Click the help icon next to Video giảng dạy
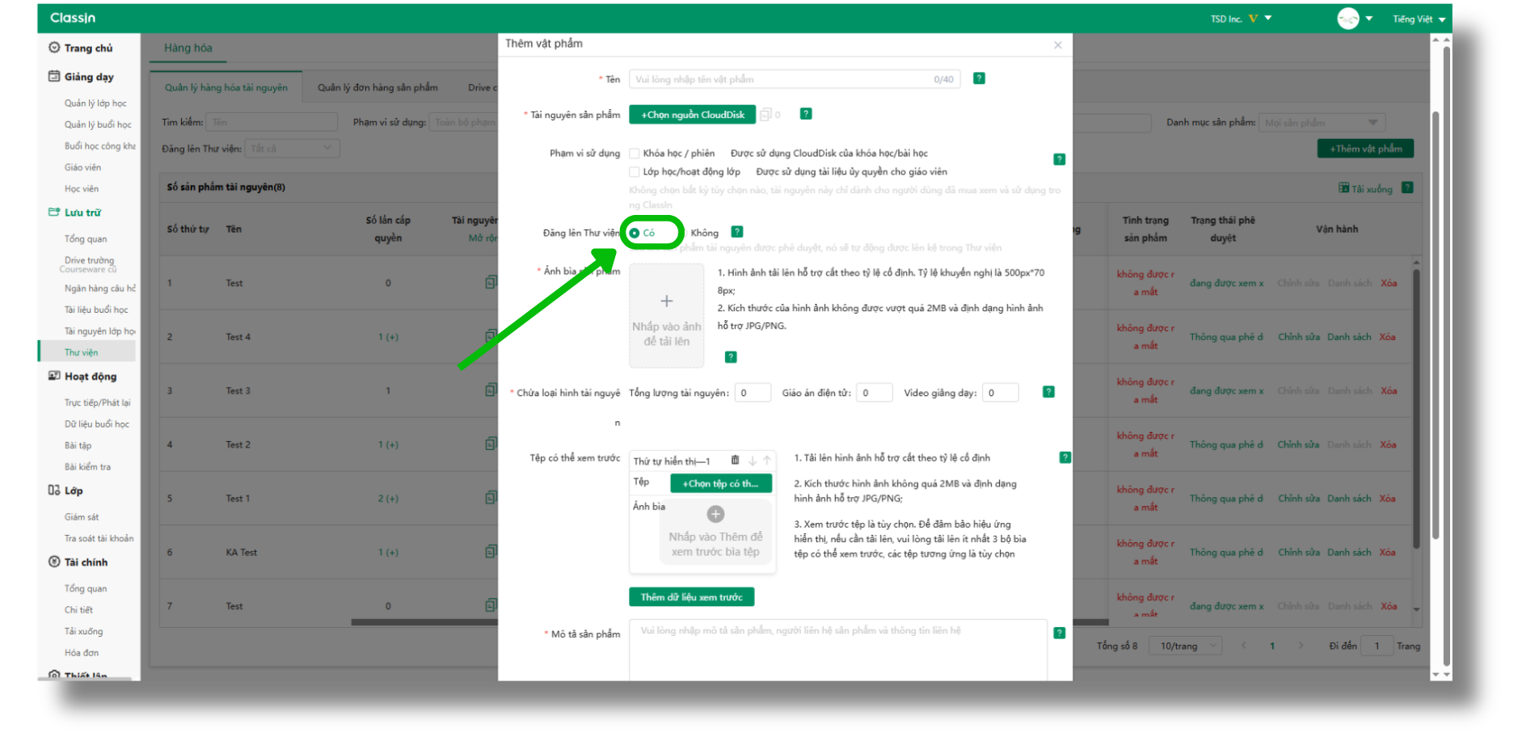This screenshot has width=1539, height=737. [x=1048, y=392]
